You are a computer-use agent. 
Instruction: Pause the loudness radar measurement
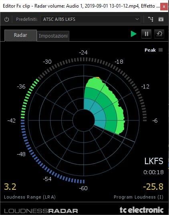point(146,34)
